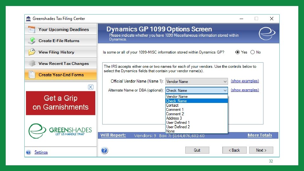Open the Settings link
Image resolution: width=304 pixels, height=171 pixels.
pyautogui.click(x=41, y=152)
